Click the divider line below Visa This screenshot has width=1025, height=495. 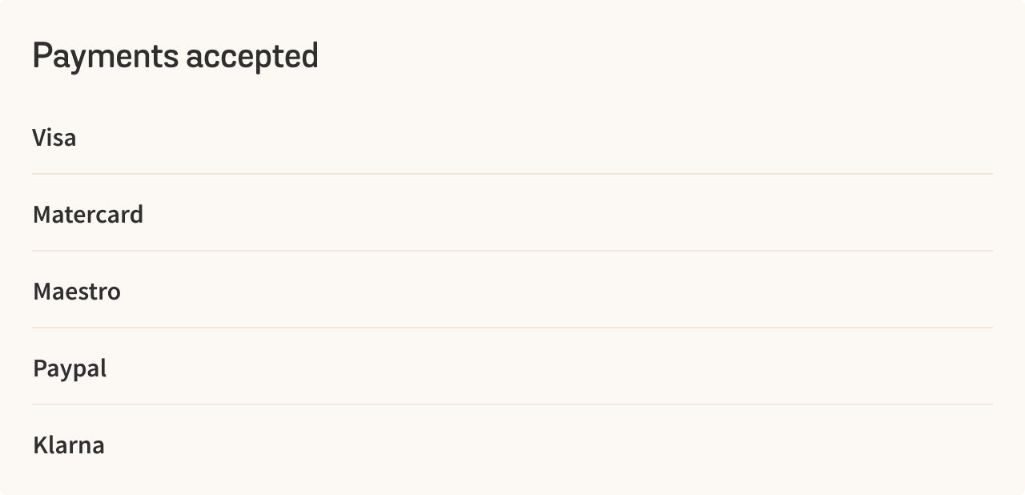click(x=512, y=174)
